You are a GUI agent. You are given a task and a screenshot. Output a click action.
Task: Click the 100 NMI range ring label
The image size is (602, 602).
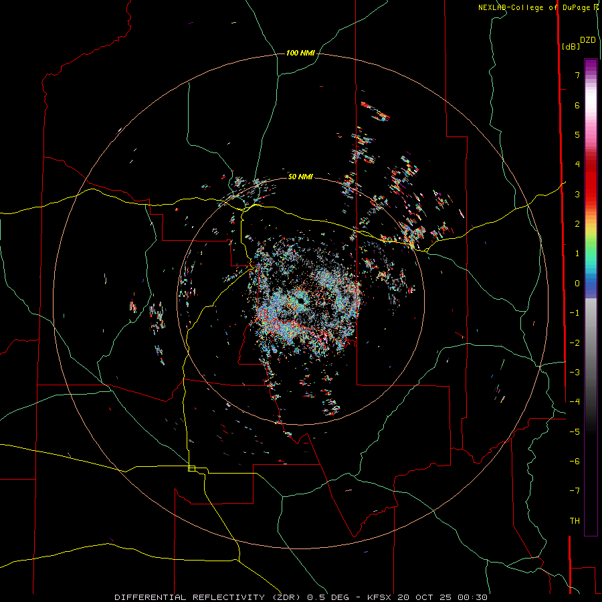click(300, 53)
